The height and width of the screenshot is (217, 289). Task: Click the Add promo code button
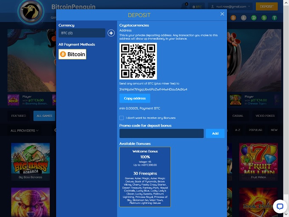(x=215, y=133)
